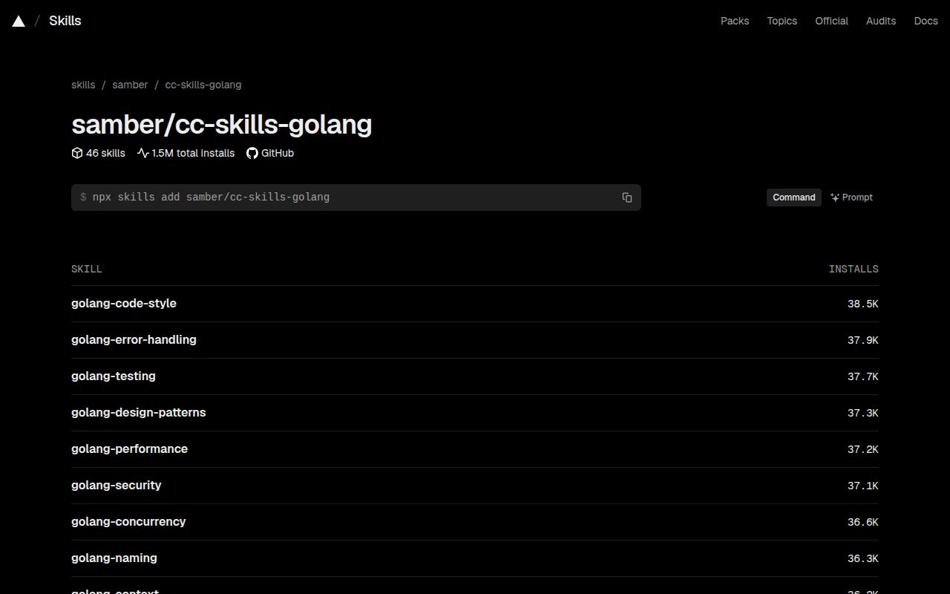950x594 pixels.
Task: Open the Audits nav item
Action: pos(881,21)
